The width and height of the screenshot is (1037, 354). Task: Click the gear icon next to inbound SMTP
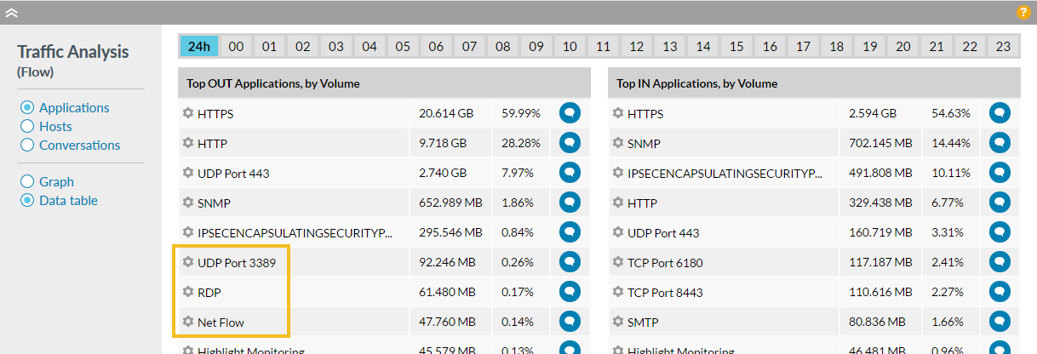point(618,322)
